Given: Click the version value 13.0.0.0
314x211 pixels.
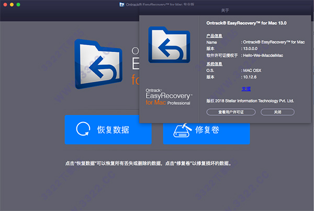Looking at the screenshot, I should [x=250, y=49].
